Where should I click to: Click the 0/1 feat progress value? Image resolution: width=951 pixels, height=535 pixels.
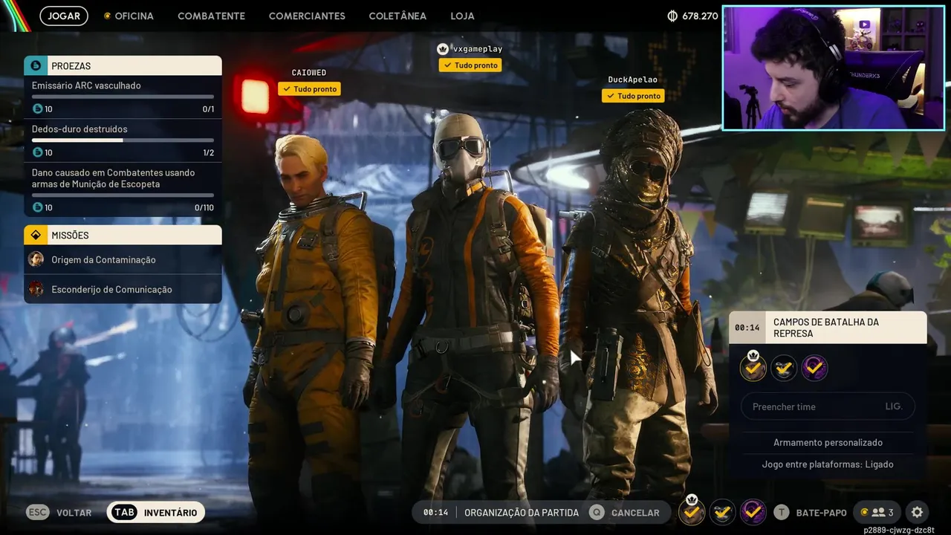point(209,109)
